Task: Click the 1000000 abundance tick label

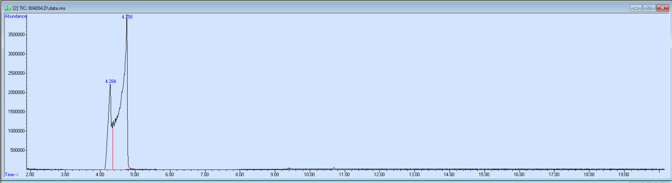Action: 16,131
